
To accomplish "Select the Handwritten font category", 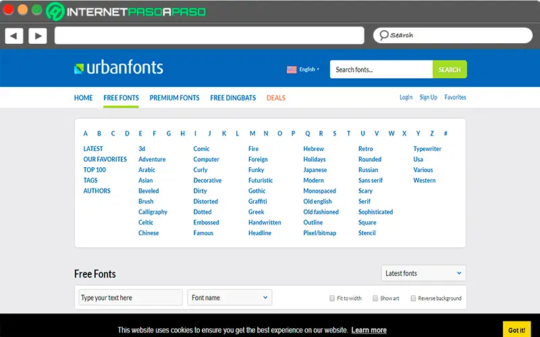I will [x=265, y=222].
